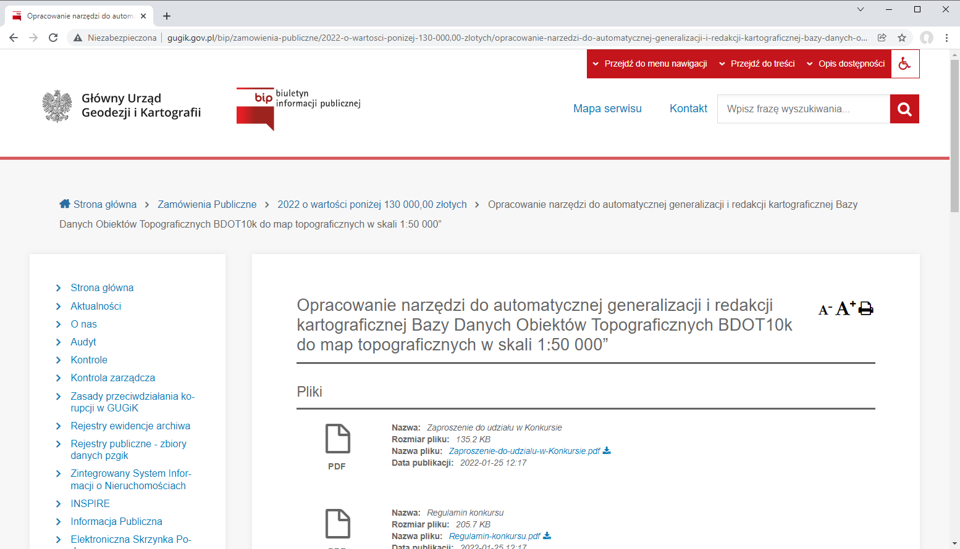Viewport: 960px width, 549px height.
Task: Expand 'Przejdź do treści' dropdown
Action: coord(757,64)
